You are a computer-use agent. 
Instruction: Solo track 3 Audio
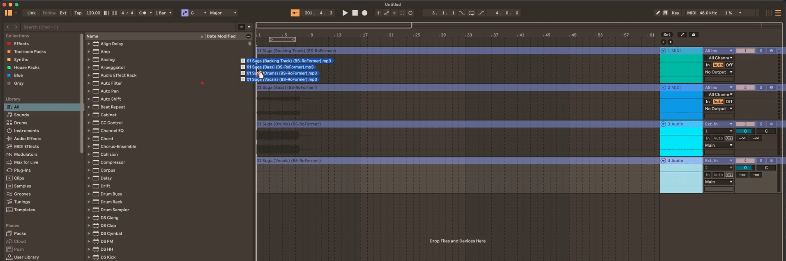point(761,124)
